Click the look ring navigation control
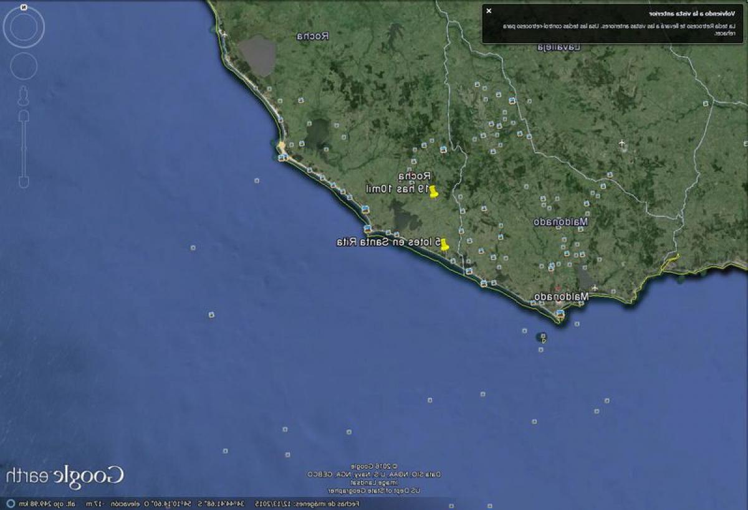Screen dimensions: 748x510 pyautogui.click(x=24, y=27)
